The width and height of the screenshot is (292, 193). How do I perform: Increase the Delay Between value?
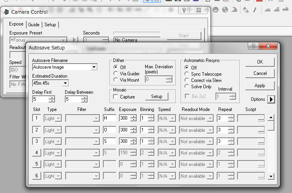84,98
